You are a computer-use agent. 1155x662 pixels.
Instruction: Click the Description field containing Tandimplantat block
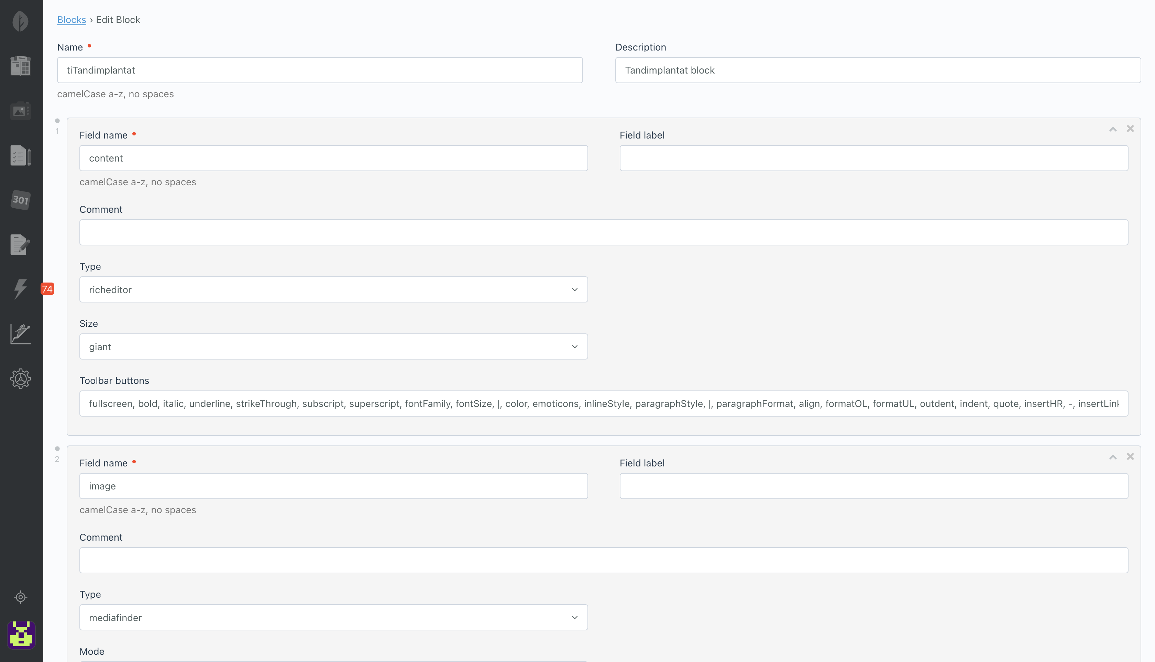coord(878,70)
